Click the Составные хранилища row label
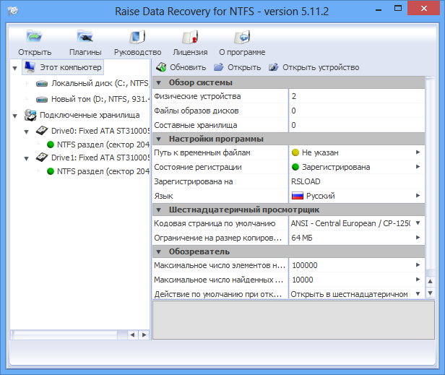The width and height of the screenshot is (445, 375). pos(196,125)
